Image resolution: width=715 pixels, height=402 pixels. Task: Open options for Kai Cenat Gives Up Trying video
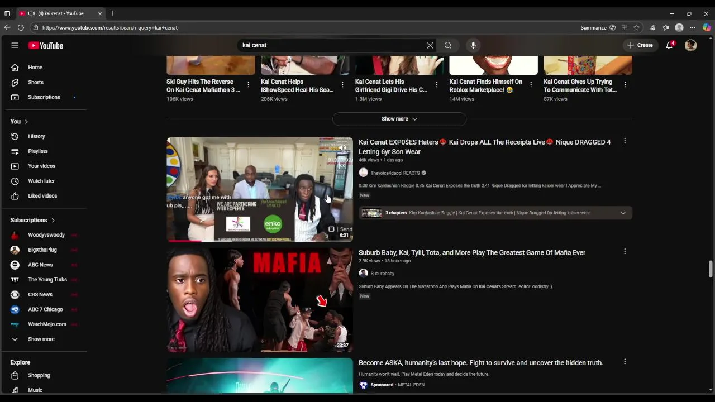(625, 85)
